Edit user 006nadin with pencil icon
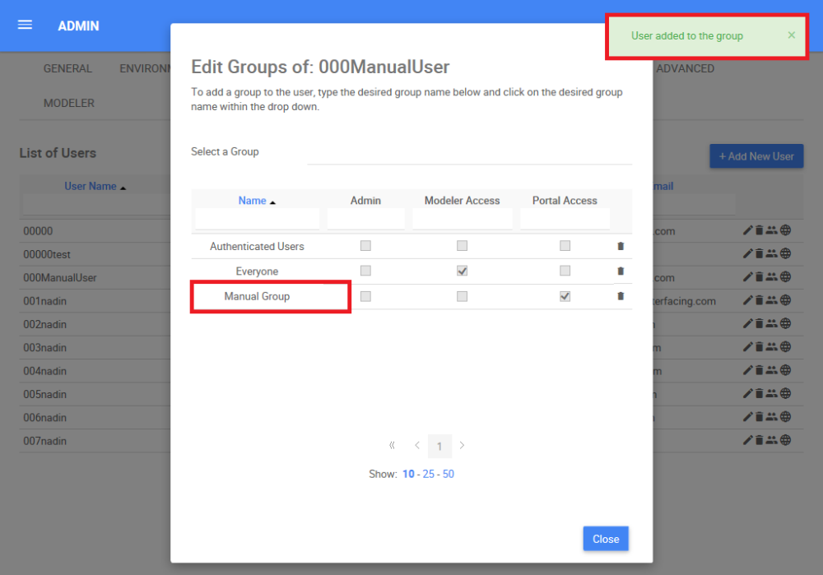823x575 pixels. click(x=747, y=417)
